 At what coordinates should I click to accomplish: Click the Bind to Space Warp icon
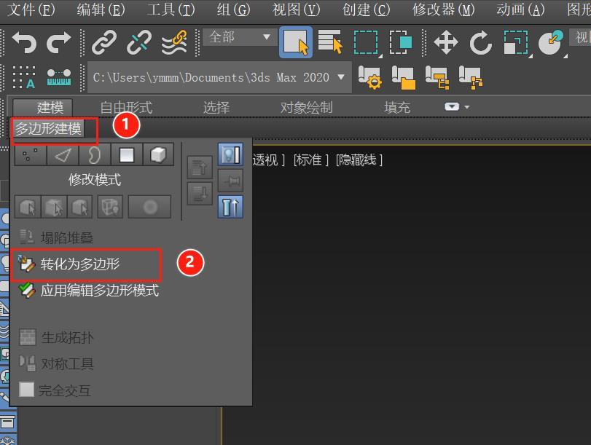pos(173,43)
